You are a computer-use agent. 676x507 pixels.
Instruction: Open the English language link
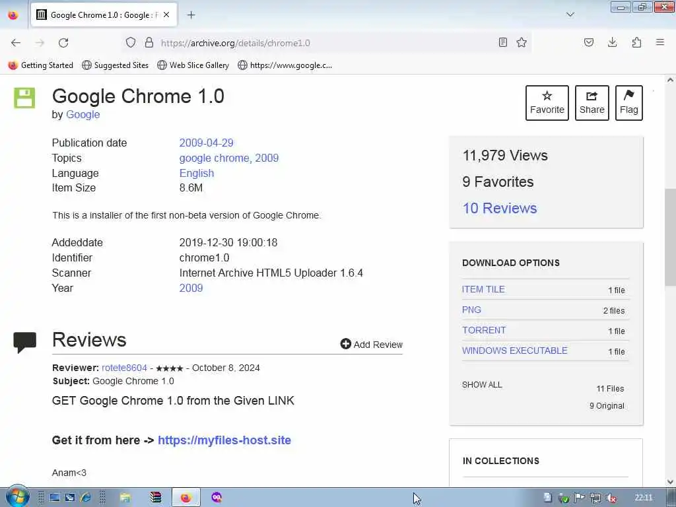click(x=197, y=174)
